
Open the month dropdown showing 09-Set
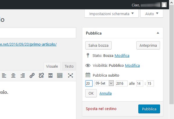click(x=104, y=83)
